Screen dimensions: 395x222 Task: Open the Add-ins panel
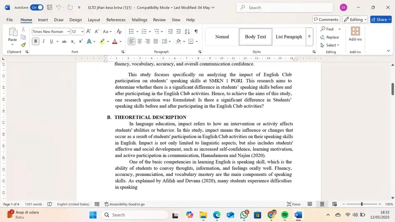pos(355,34)
